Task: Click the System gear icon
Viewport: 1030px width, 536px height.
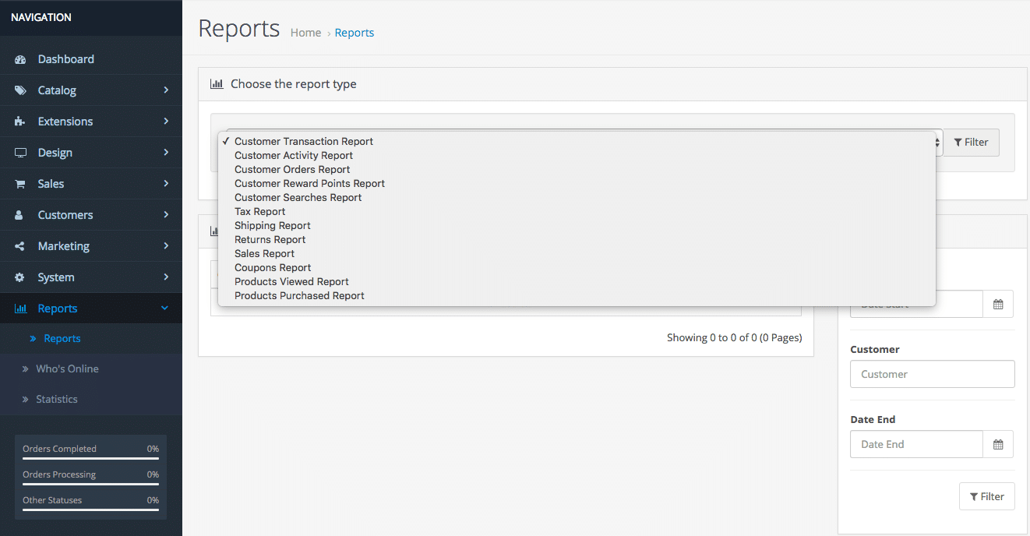Action: point(20,277)
